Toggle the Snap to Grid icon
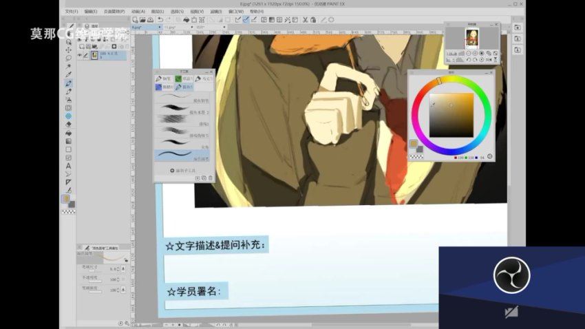The image size is (585, 329). (x=254, y=20)
